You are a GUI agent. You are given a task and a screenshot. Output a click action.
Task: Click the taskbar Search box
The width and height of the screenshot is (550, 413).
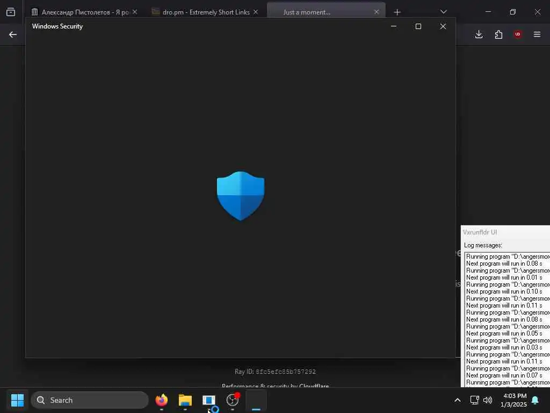[90, 400]
